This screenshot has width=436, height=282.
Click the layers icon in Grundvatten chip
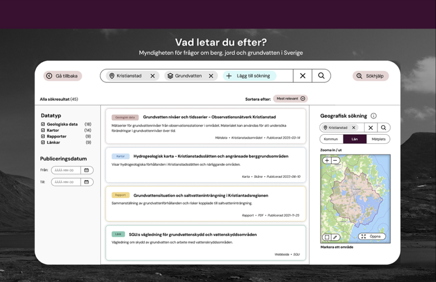pyautogui.click(x=170, y=76)
